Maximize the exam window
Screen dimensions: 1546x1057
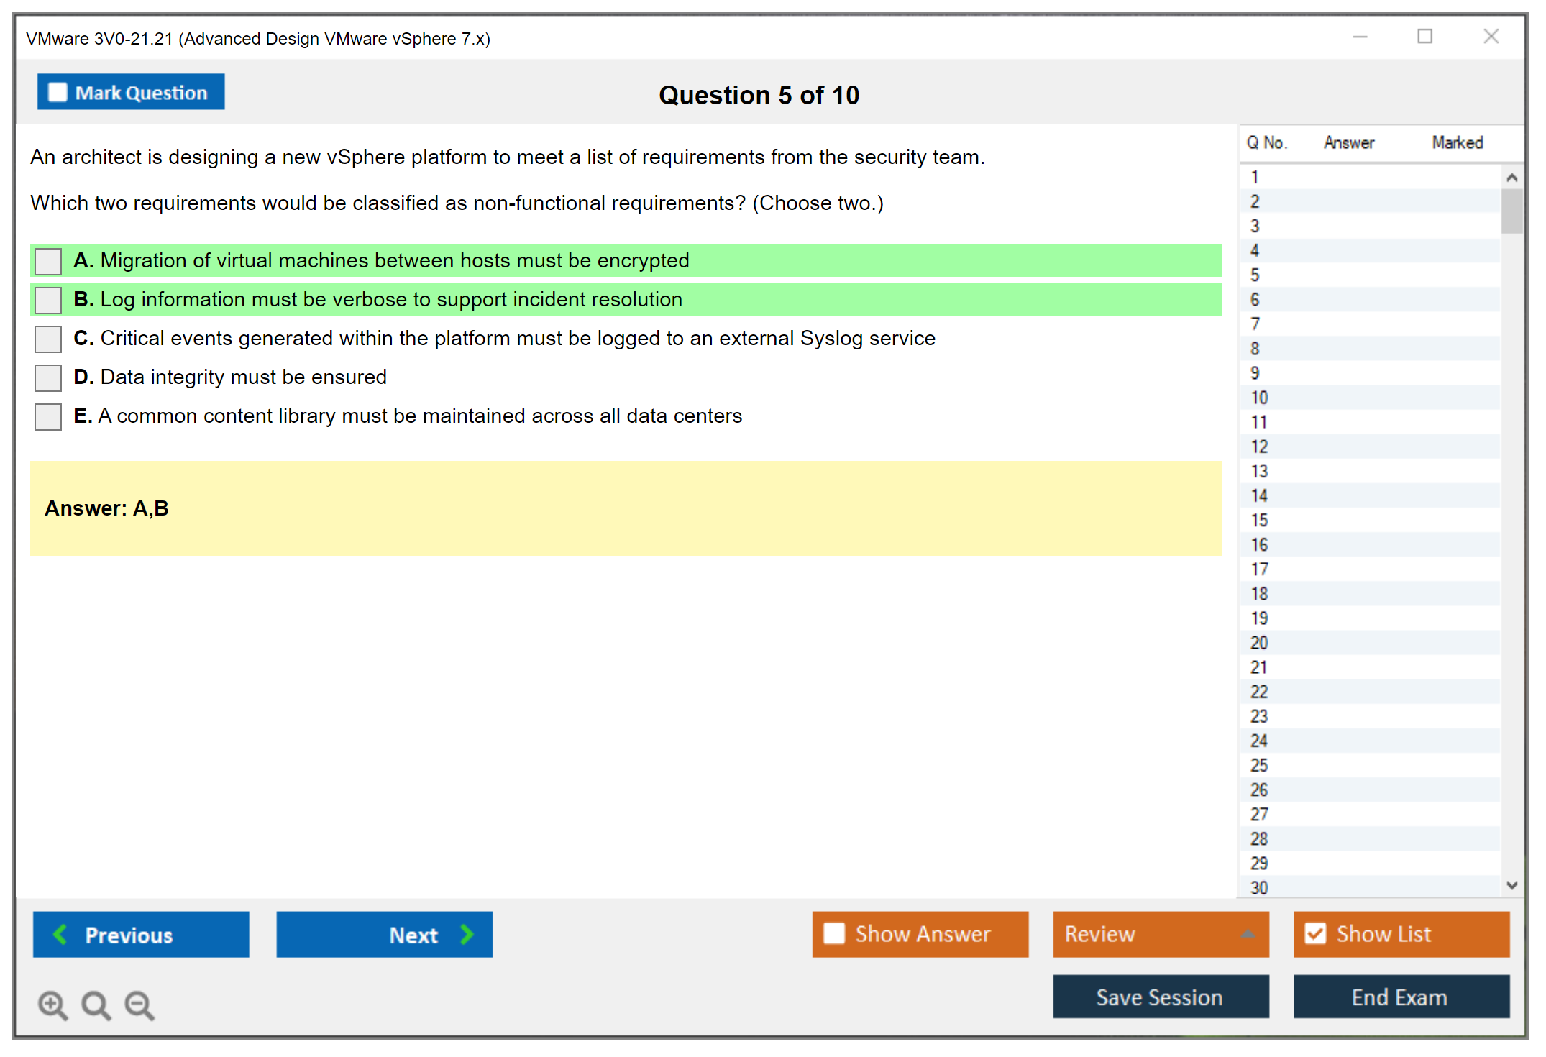pos(1424,37)
